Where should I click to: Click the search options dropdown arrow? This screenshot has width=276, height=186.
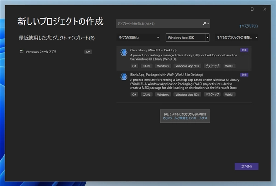point(208,23)
